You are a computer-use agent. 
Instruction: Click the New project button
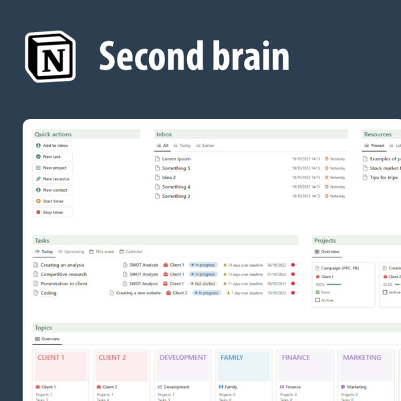click(52, 168)
